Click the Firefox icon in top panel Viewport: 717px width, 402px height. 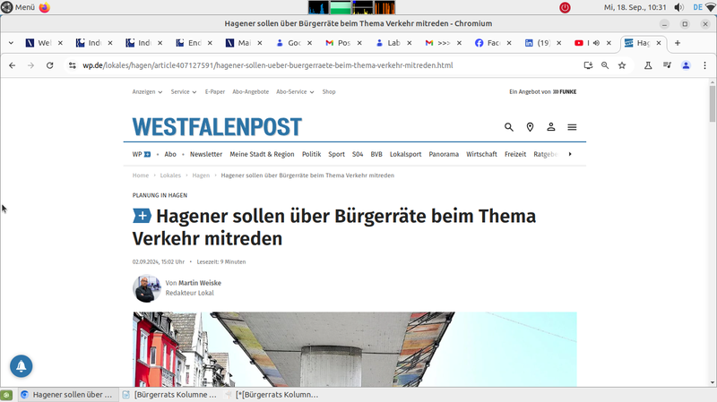coord(45,7)
